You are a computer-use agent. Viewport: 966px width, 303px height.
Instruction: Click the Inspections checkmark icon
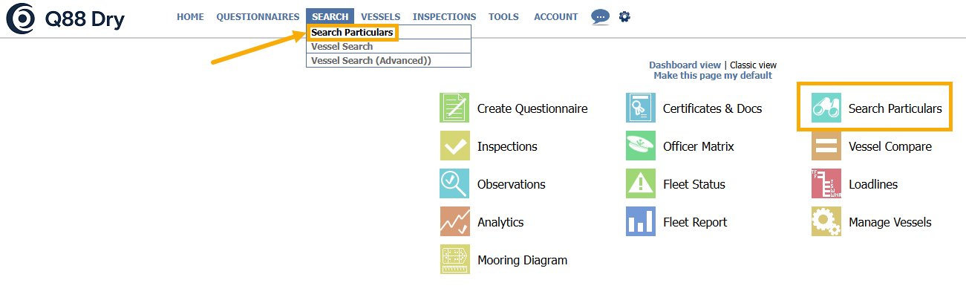(x=454, y=146)
